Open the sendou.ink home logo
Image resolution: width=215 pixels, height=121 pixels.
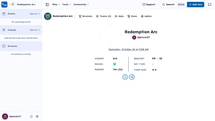pyautogui.click(x=4, y=5)
